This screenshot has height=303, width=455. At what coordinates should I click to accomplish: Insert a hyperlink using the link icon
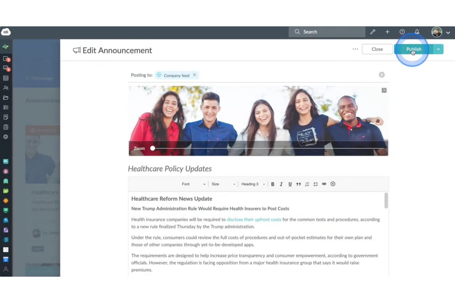click(324, 184)
